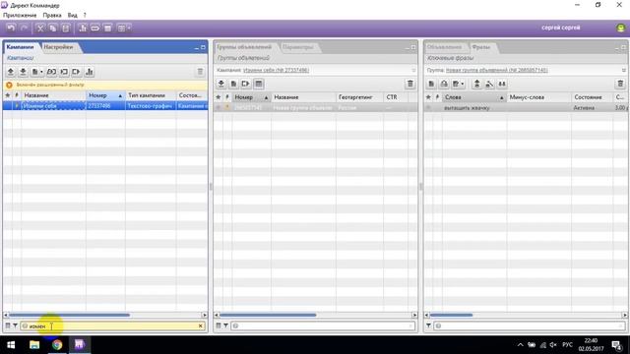Delete campaign with Campaigns panel trash icon
The width and height of the screenshot is (630, 354).
[x=200, y=72]
